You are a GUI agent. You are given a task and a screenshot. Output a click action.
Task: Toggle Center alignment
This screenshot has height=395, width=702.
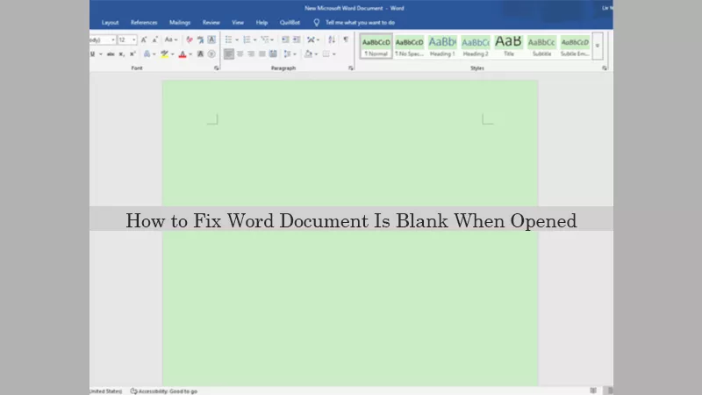tap(240, 54)
